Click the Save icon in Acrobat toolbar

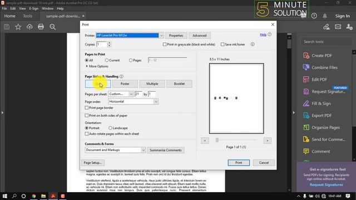pos(7,27)
